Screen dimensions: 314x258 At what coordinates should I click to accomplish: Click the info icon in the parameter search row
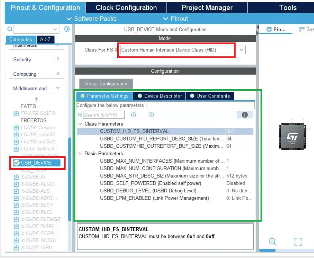(x=245, y=115)
